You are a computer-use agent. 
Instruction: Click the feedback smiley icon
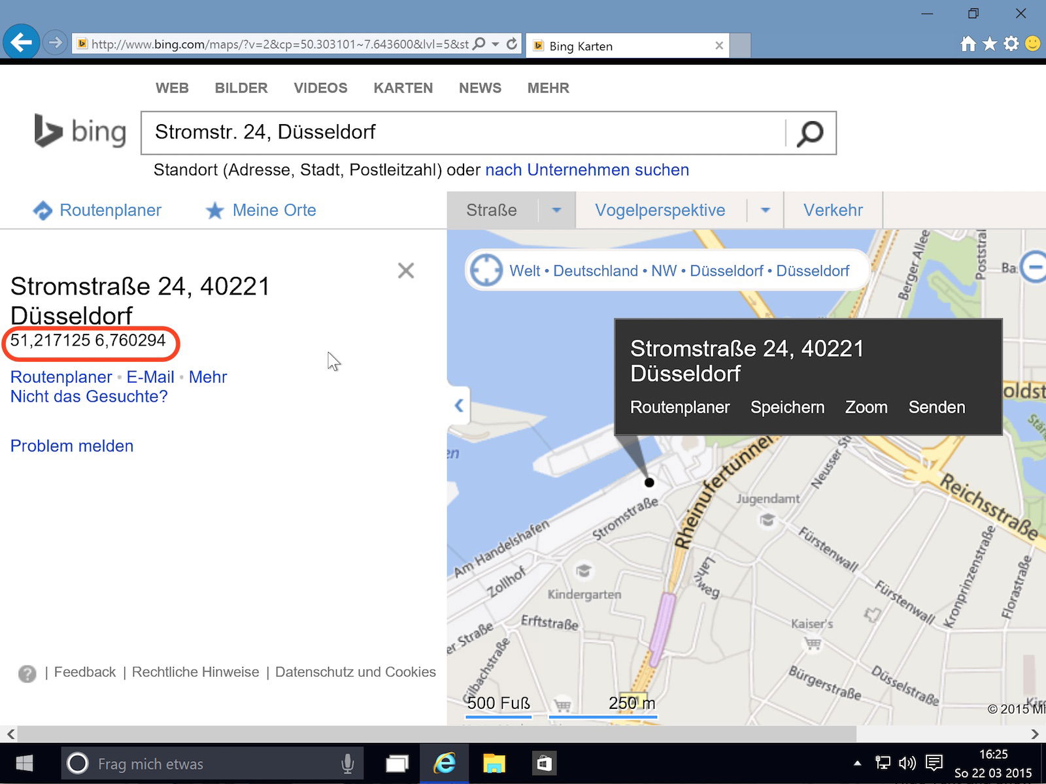(1033, 44)
